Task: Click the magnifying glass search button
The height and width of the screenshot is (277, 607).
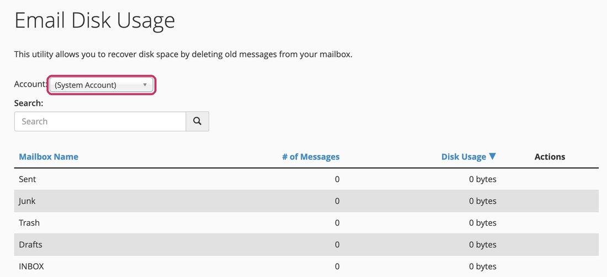Action: click(198, 121)
